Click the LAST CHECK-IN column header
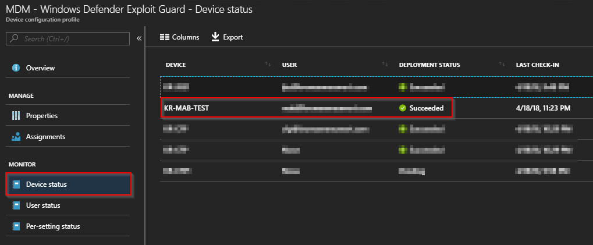Screen dimensions: 593x245 [537, 65]
